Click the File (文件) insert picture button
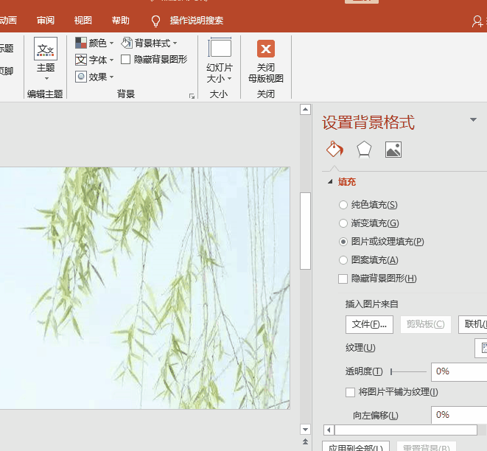This screenshot has height=451, width=487. (x=369, y=324)
